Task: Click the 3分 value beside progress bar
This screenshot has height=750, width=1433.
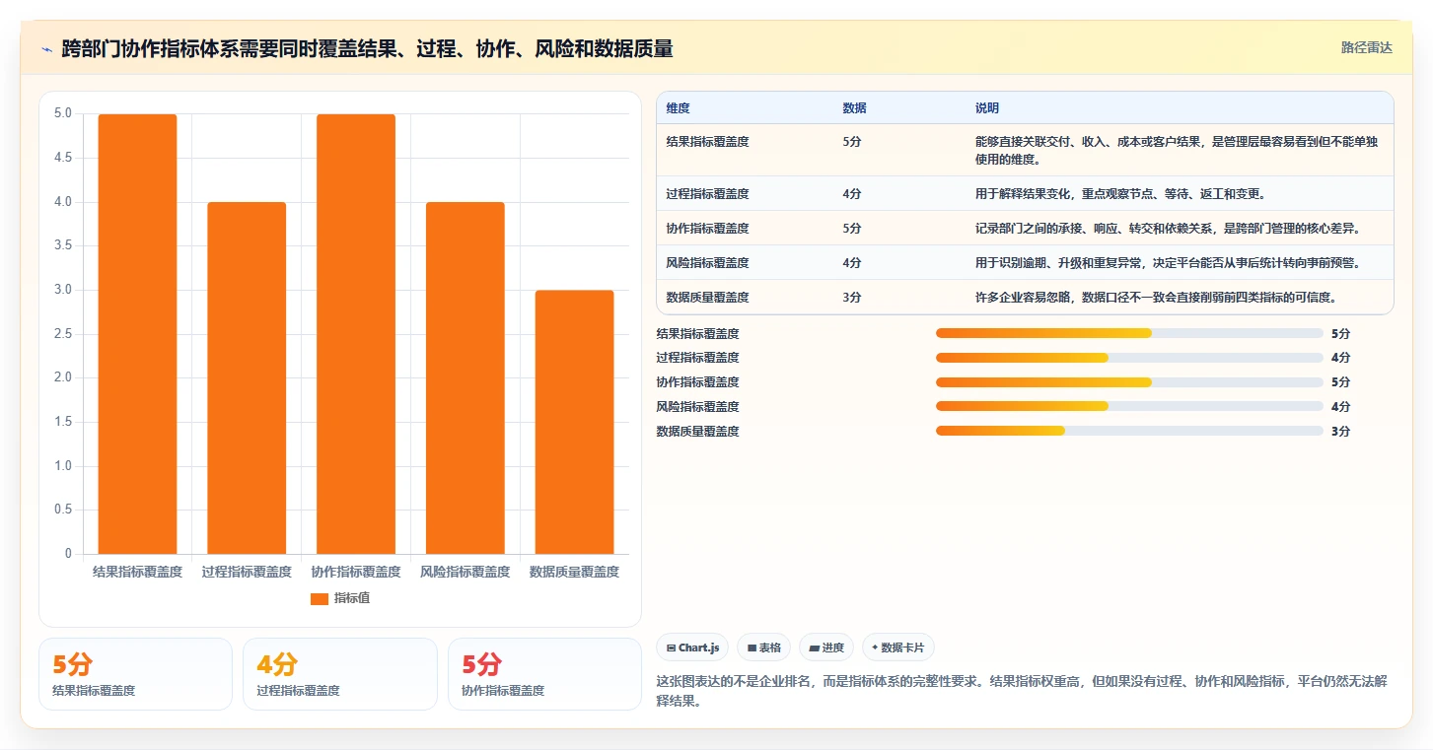Action: [1340, 431]
